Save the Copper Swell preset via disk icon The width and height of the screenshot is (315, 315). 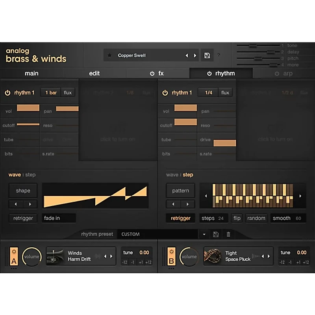pos(207,55)
